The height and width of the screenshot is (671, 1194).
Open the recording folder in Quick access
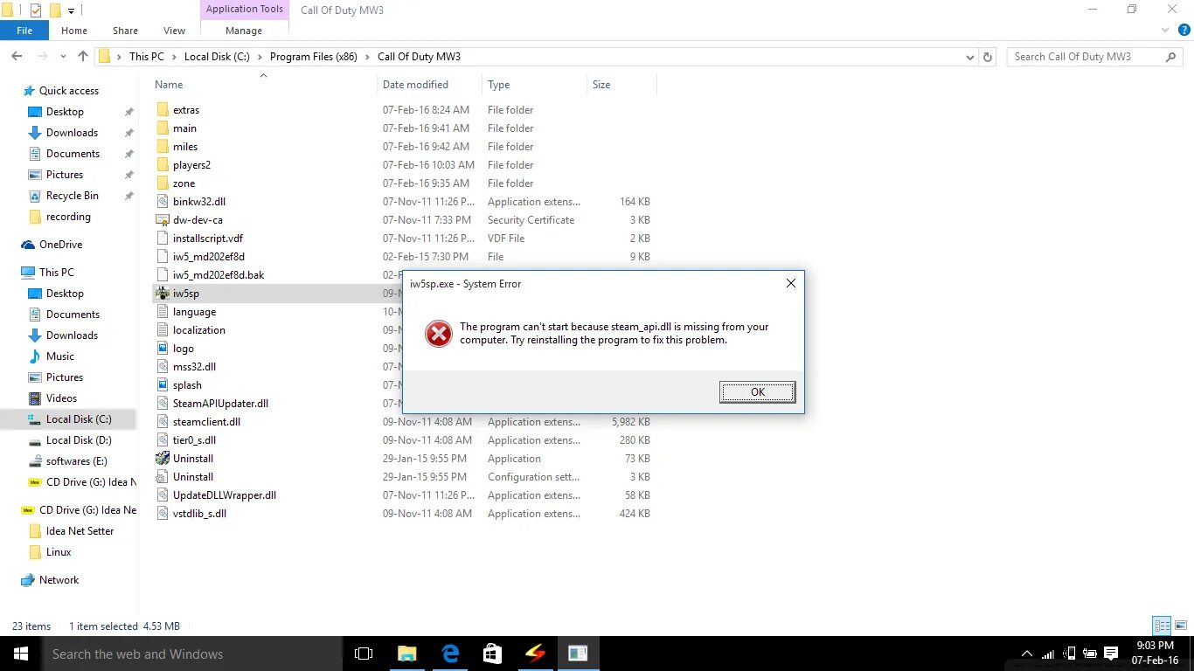click(68, 217)
